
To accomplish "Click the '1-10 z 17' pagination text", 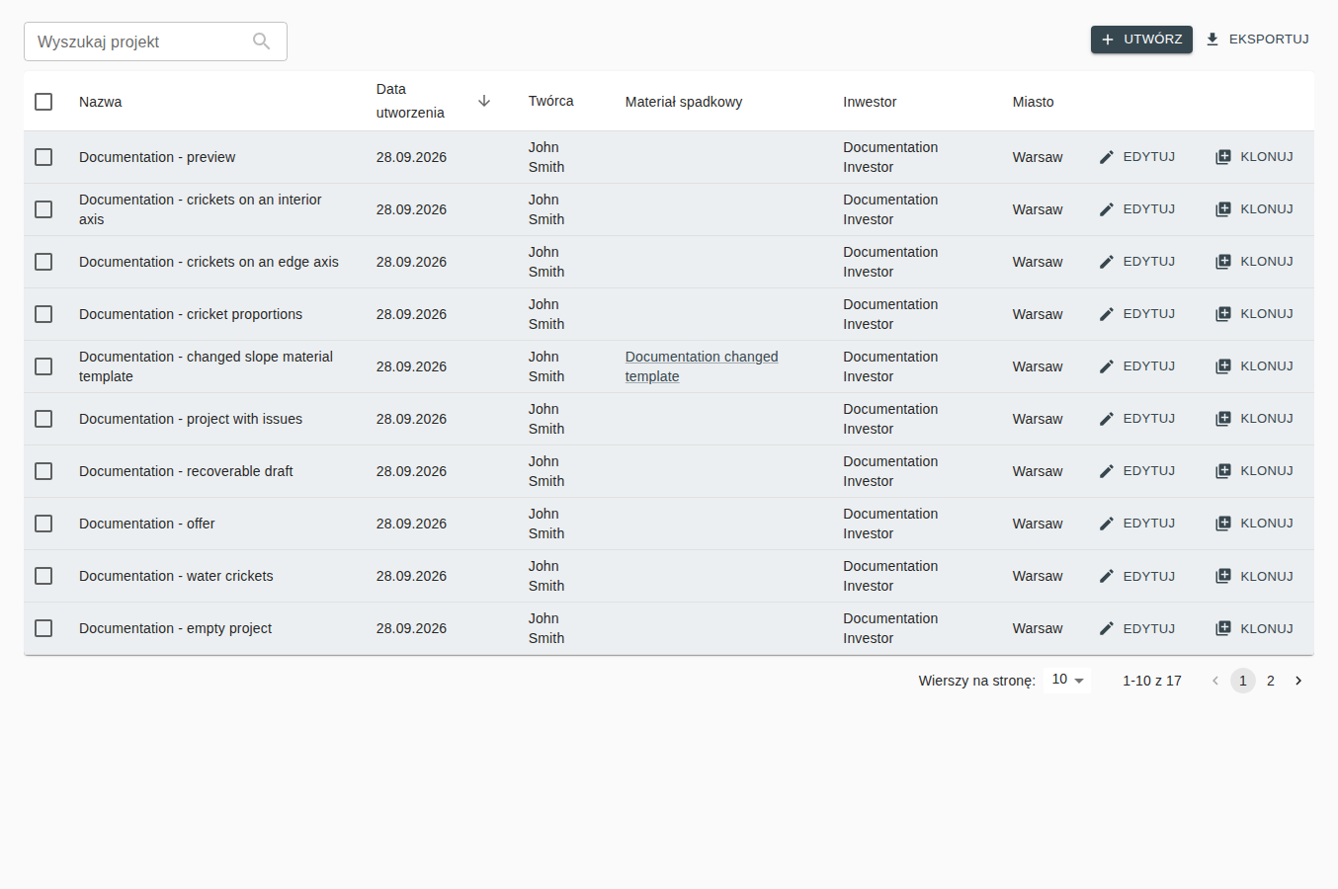I will point(1152,681).
